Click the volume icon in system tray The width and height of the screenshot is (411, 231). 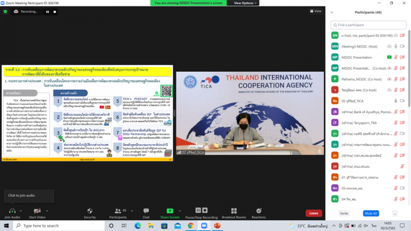point(366,225)
